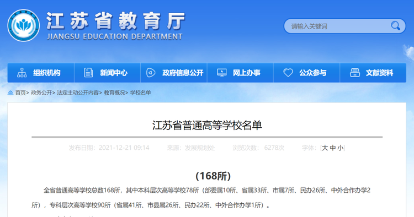Viewport: 414px width, 217px height.
Task: Open the 组织机构 menu item
Action: (x=41, y=73)
